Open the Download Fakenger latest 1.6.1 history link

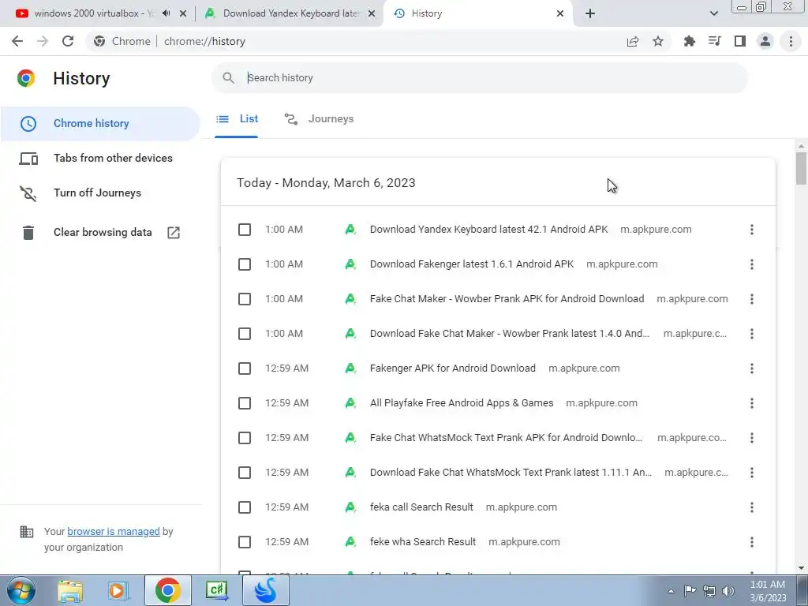tap(472, 264)
